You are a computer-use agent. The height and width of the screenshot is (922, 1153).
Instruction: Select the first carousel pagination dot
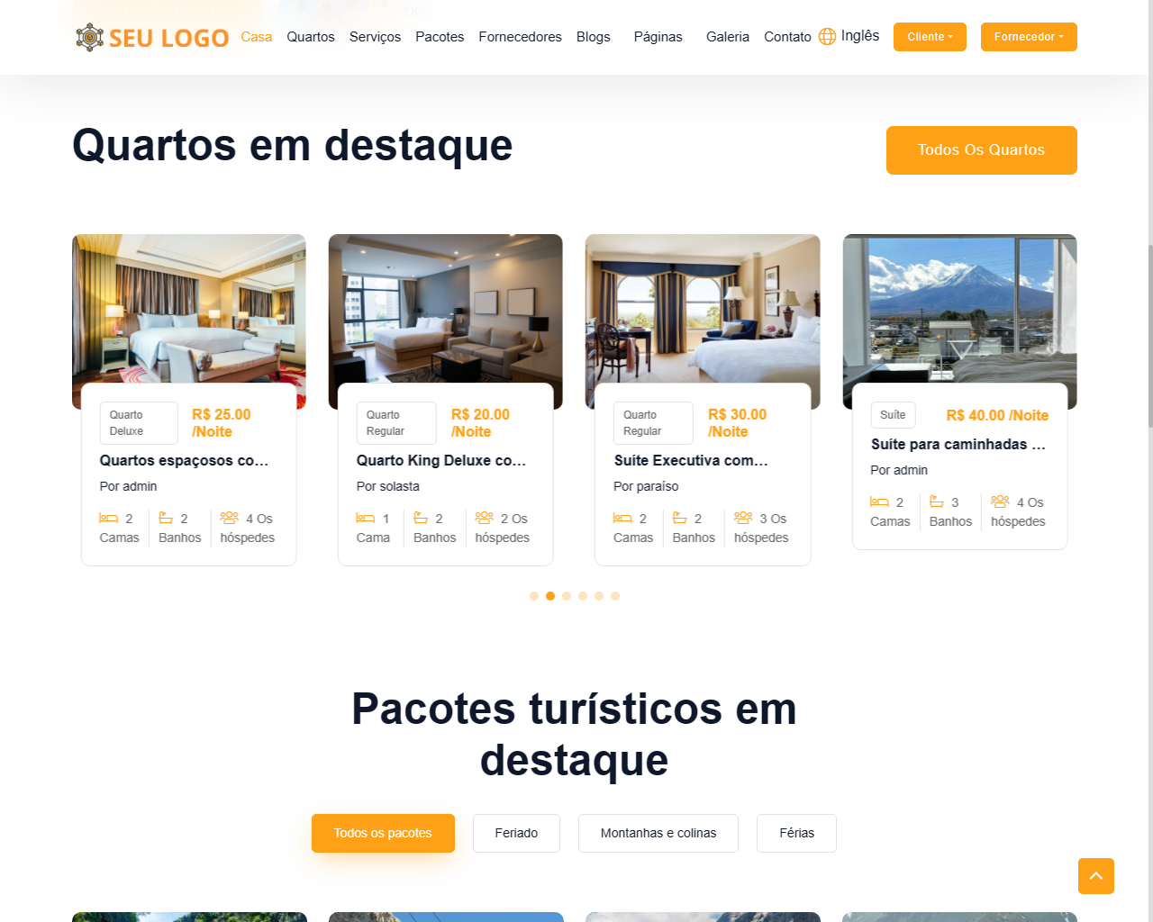534,596
